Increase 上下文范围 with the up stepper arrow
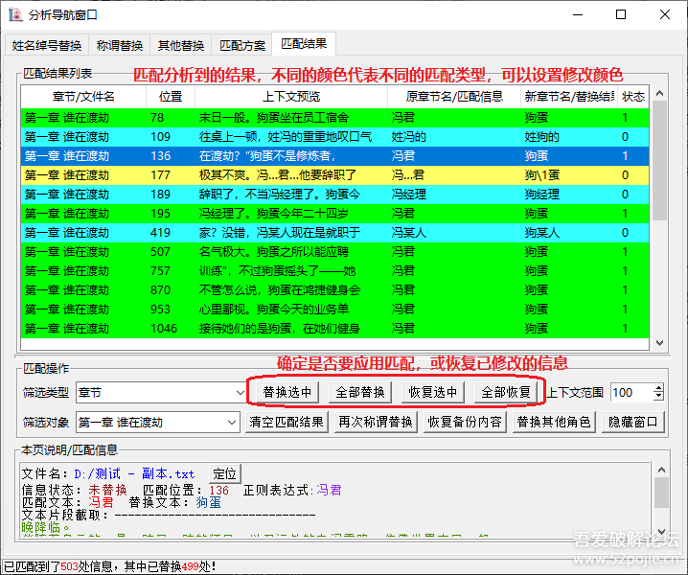The height and width of the screenshot is (575, 688). tap(658, 388)
